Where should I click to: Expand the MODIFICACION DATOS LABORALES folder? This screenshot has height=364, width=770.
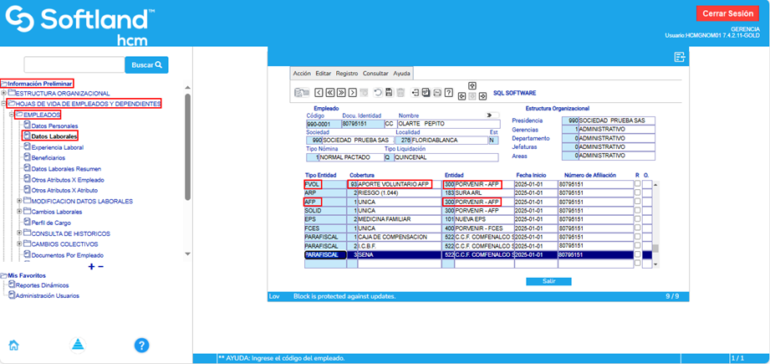[x=18, y=201]
